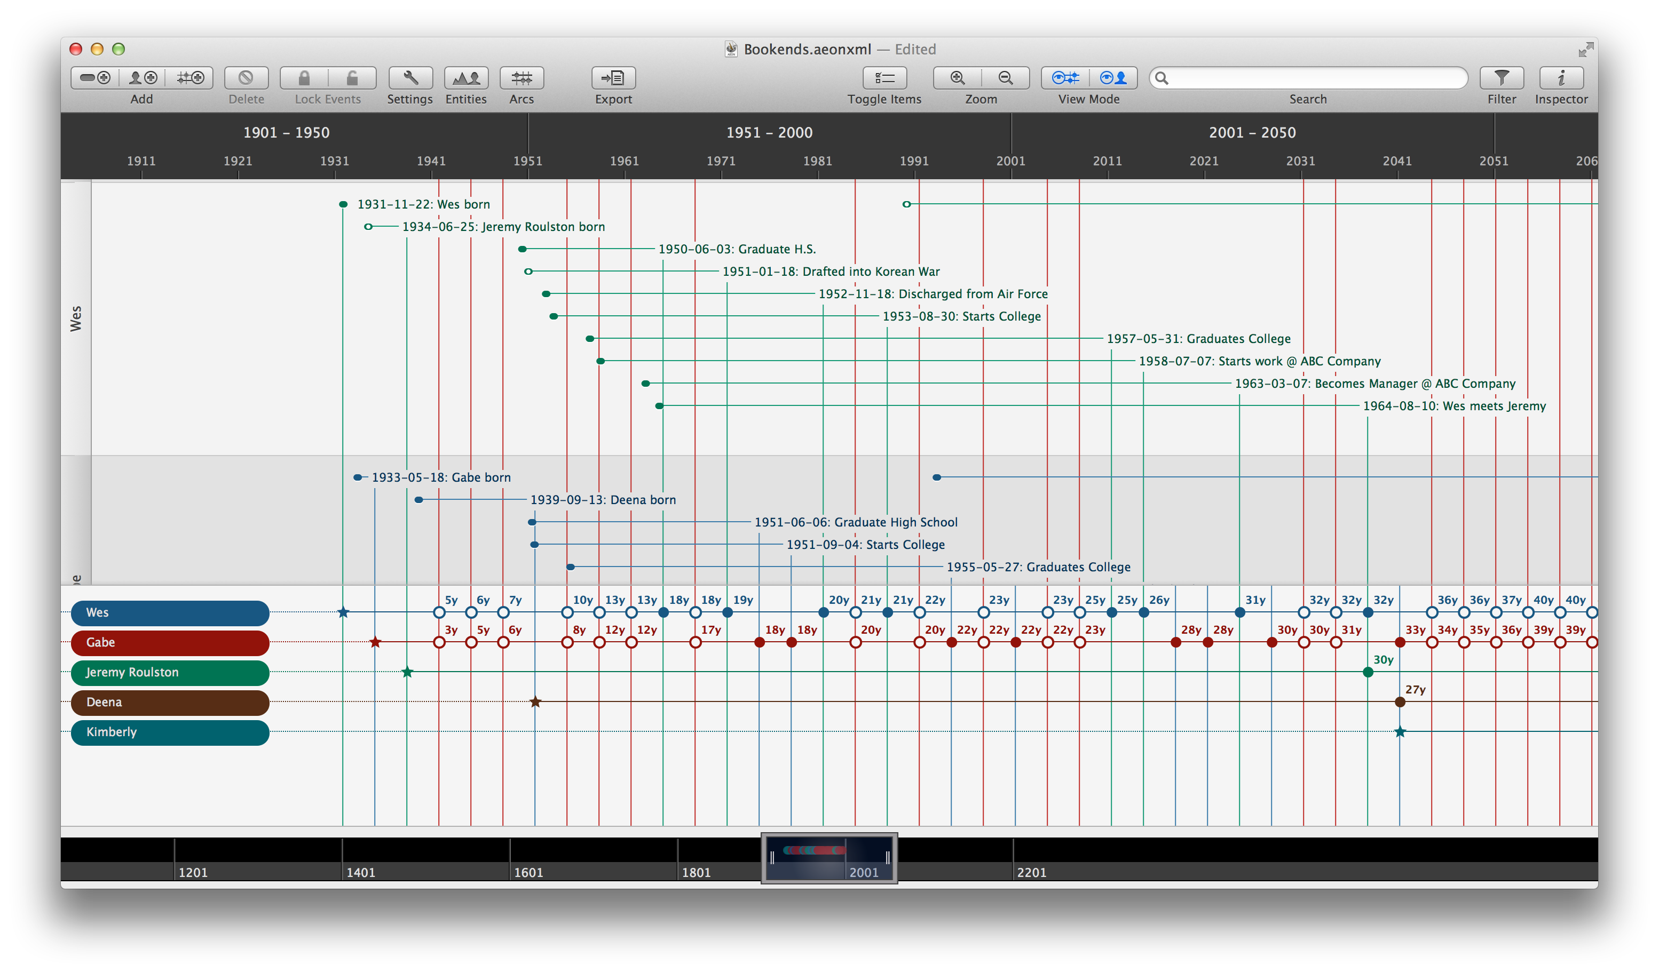
Task: Click the Wes birth star marker
Action: [x=343, y=612]
